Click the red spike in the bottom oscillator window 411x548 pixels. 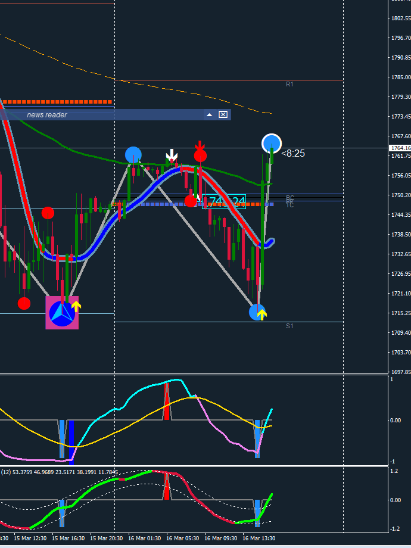click(x=167, y=487)
